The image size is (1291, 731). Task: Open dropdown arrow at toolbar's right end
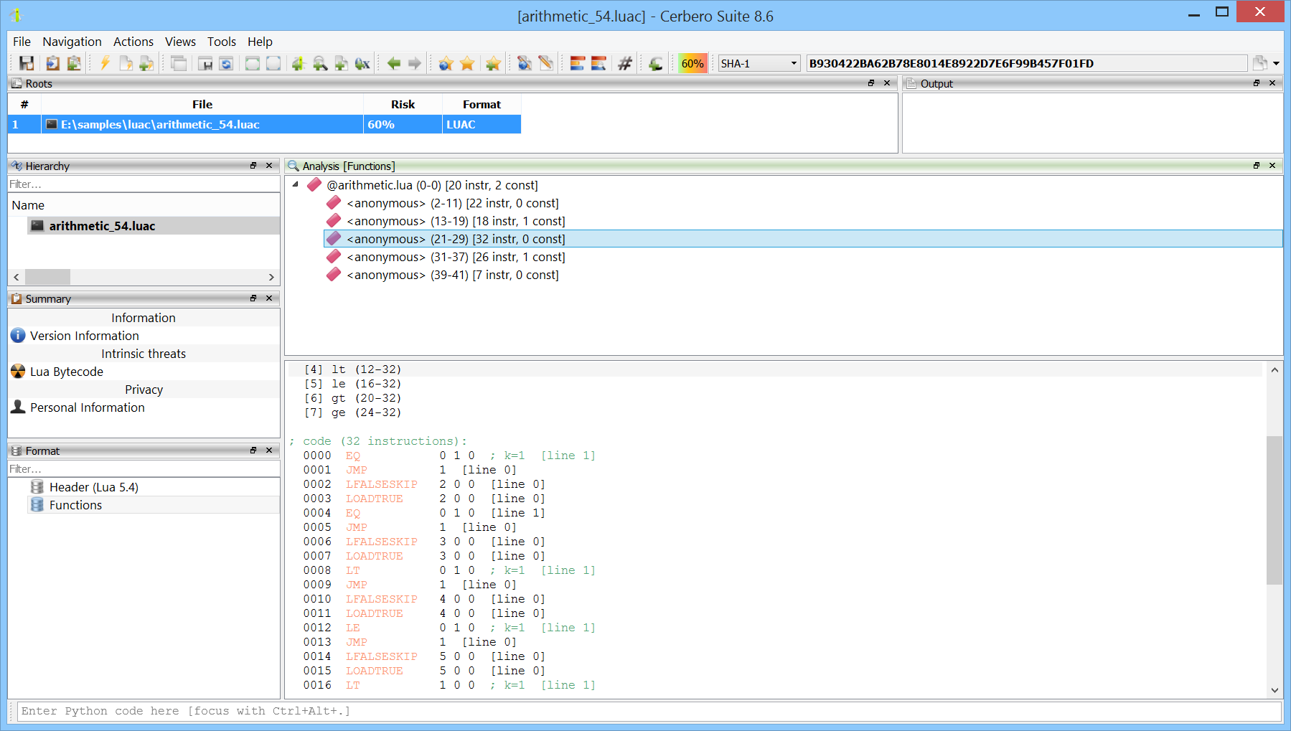coord(1276,64)
